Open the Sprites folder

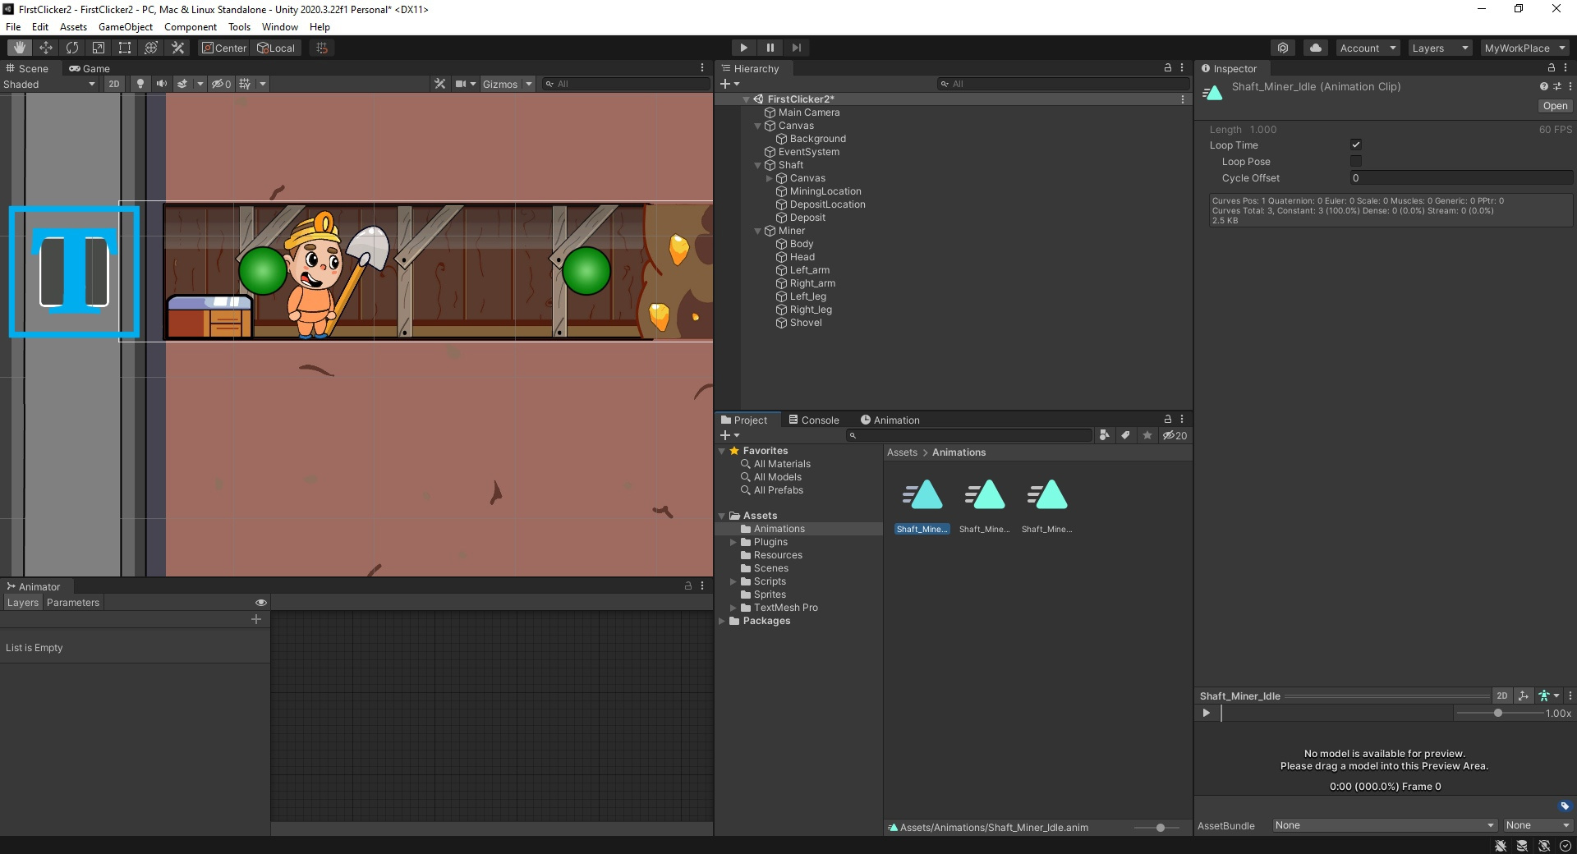(x=769, y=595)
